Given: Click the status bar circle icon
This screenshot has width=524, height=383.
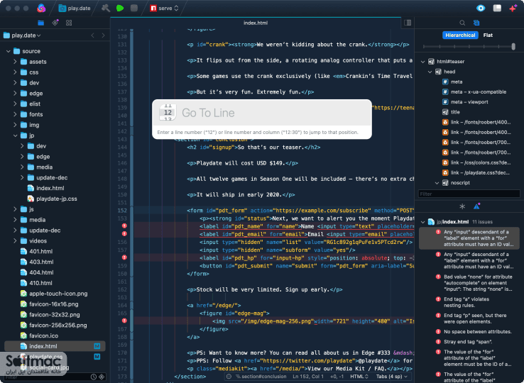Looking at the screenshot, I should click(x=229, y=377).
